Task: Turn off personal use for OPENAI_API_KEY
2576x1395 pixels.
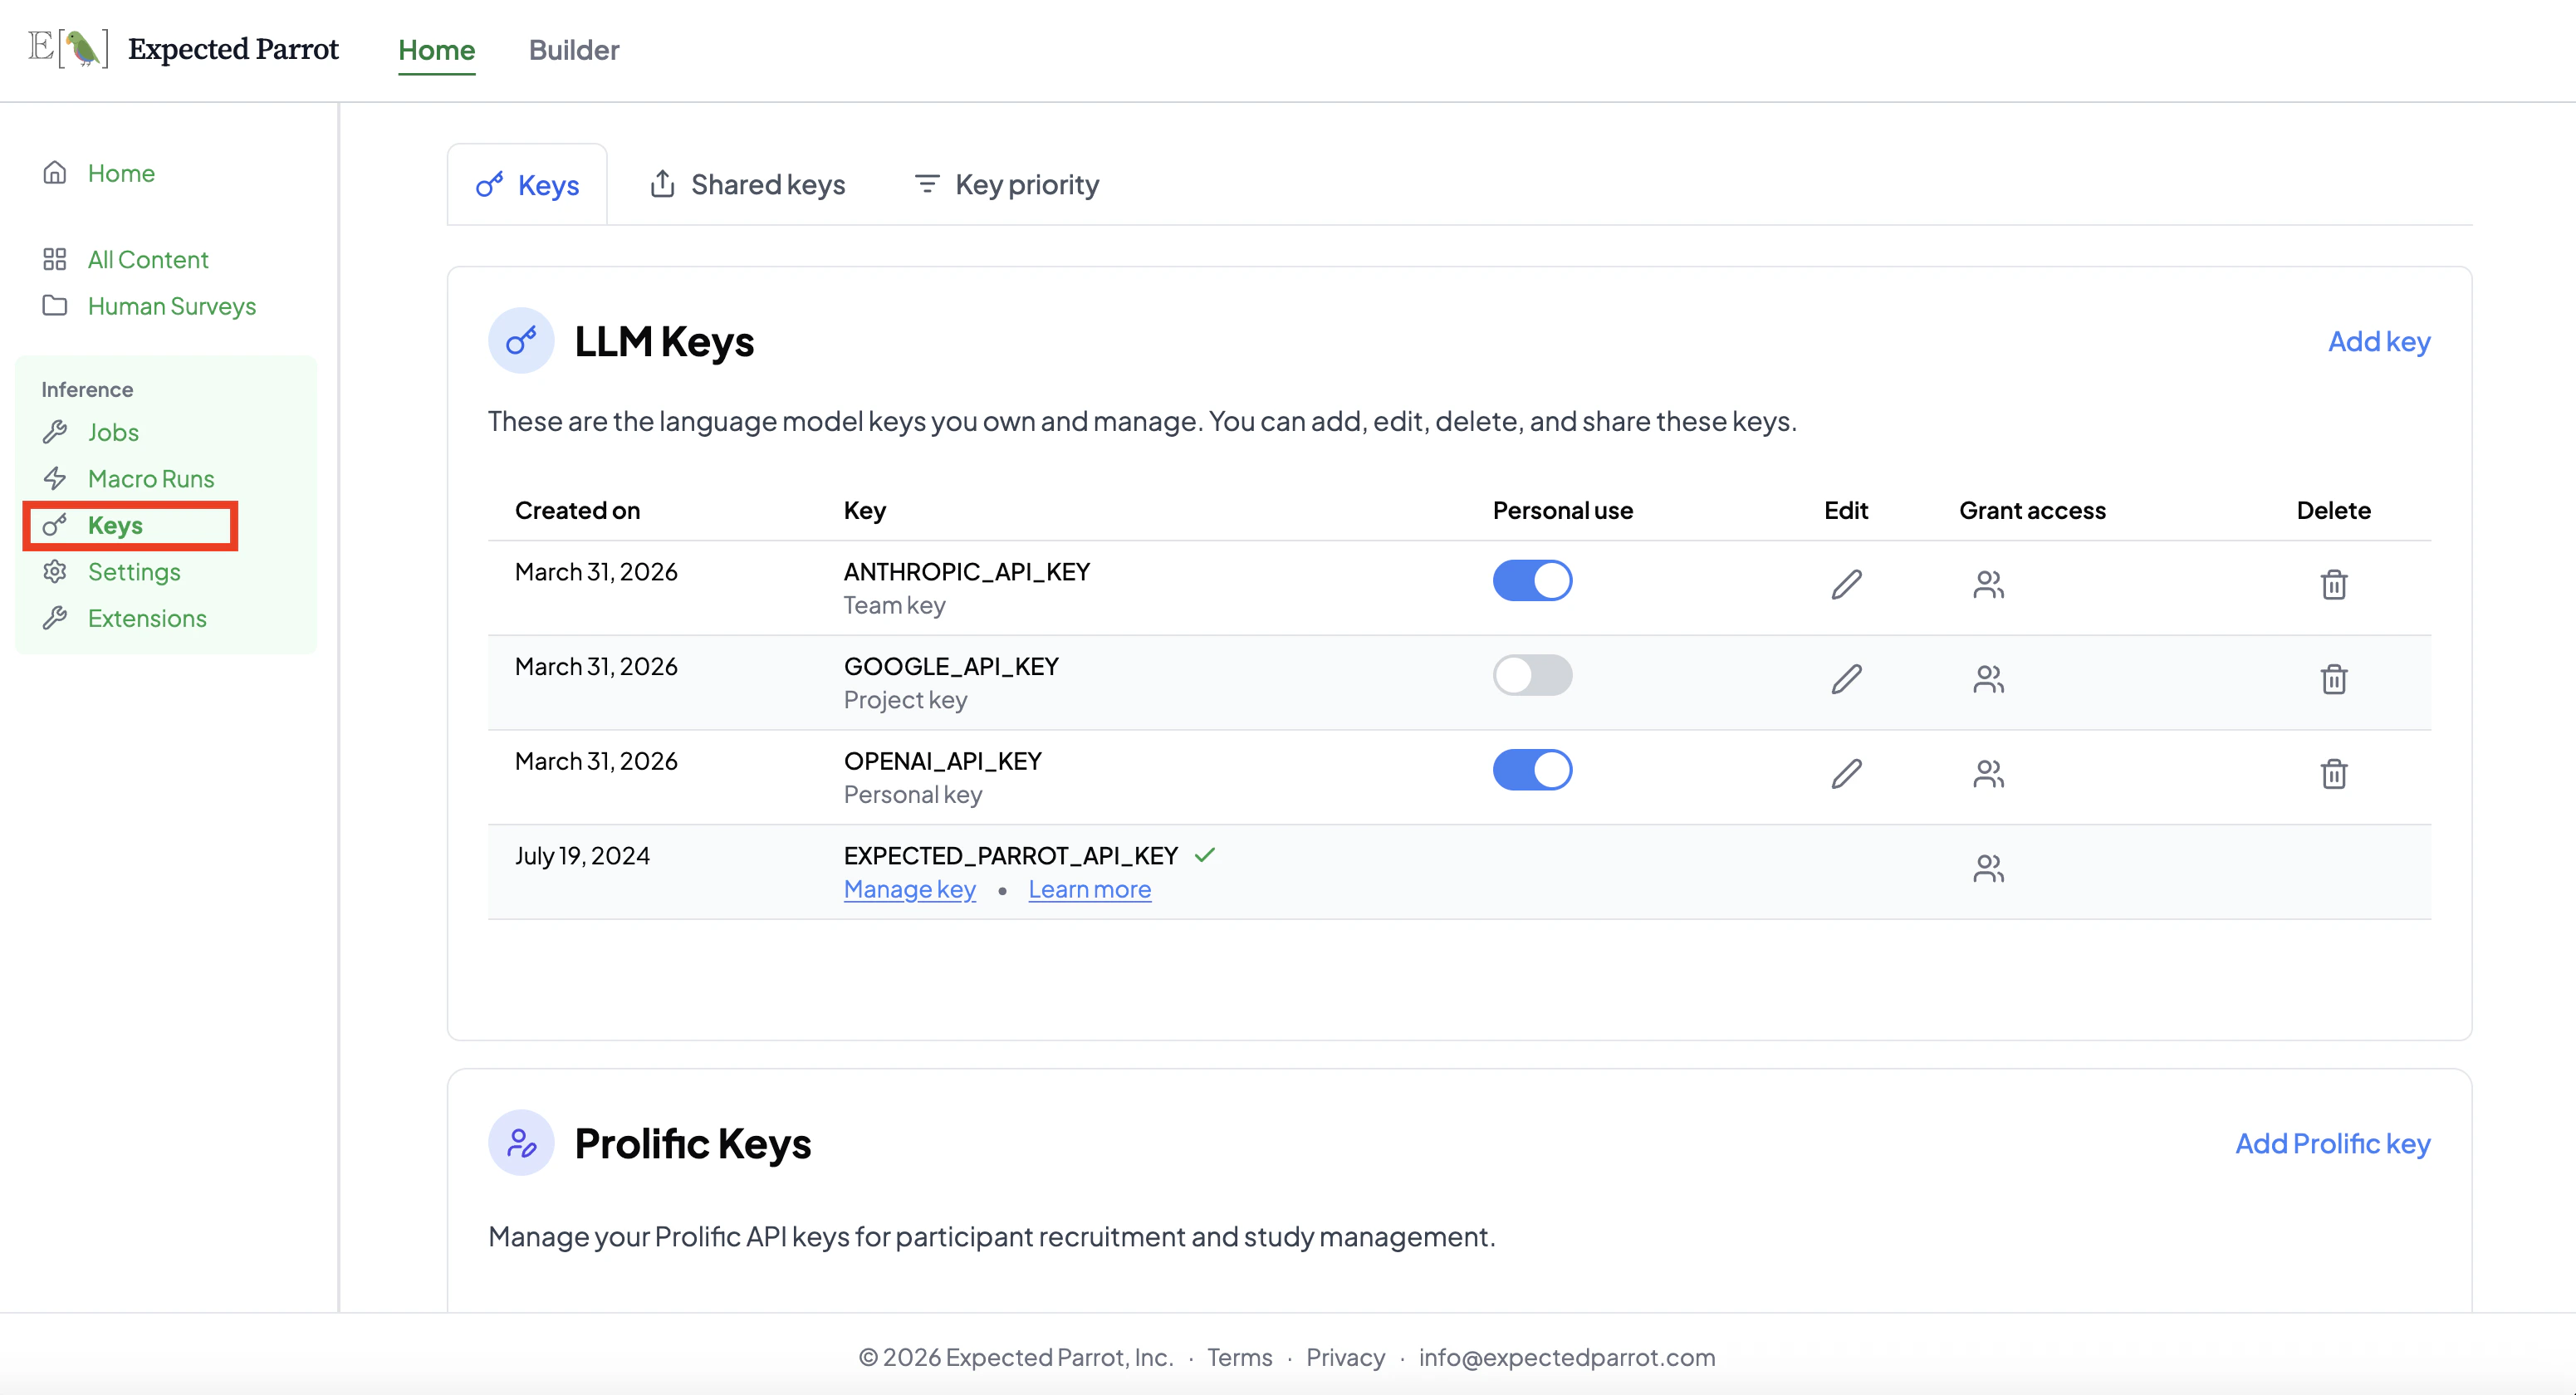Action: pos(1532,769)
